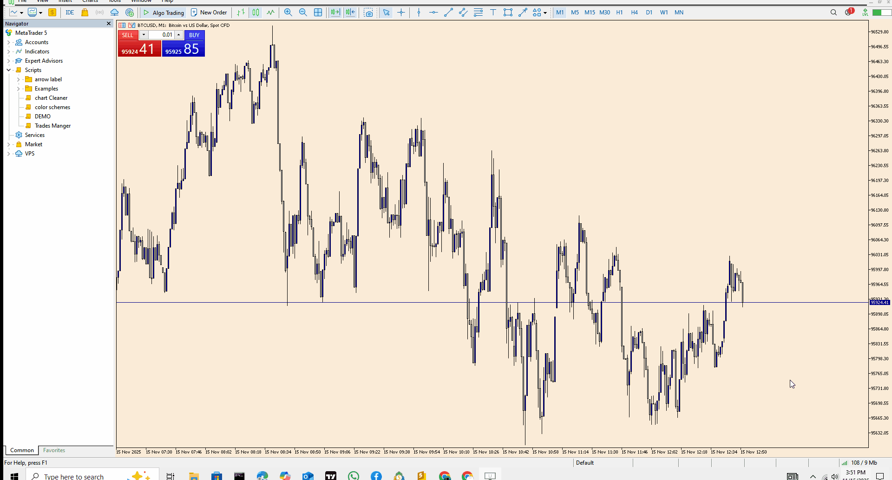Select the Horizontal Line drawing tool
The image size is (892, 480).
pyautogui.click(x=433, y=13)
